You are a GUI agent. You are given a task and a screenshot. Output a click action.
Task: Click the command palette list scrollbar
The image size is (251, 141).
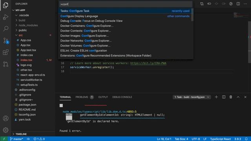pyautogui.click(x=192, y=15)
